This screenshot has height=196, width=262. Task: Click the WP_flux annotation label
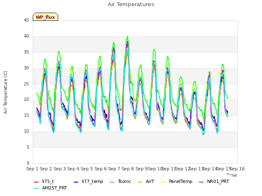(45, 17)
